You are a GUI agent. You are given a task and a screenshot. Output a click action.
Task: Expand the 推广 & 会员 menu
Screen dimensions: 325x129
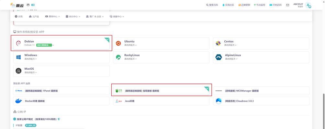pos(95,16)
